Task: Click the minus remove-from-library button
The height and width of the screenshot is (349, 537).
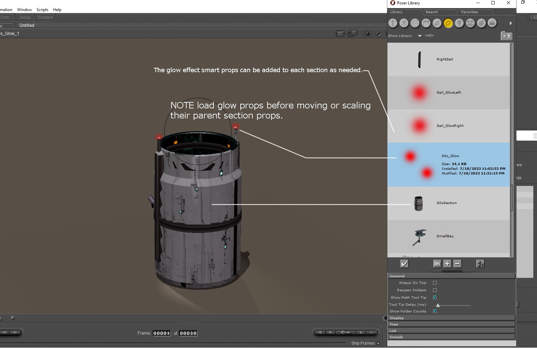Action: [x=457, y=264]
